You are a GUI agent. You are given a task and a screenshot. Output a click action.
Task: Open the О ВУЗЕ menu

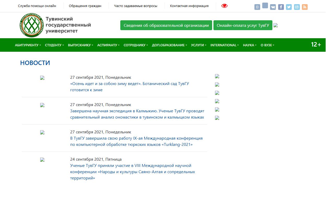(267, 45)
